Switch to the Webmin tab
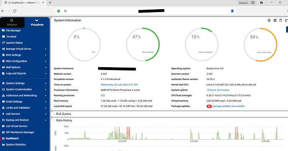Screen dimensions: 288x151 tap(12, 23)
